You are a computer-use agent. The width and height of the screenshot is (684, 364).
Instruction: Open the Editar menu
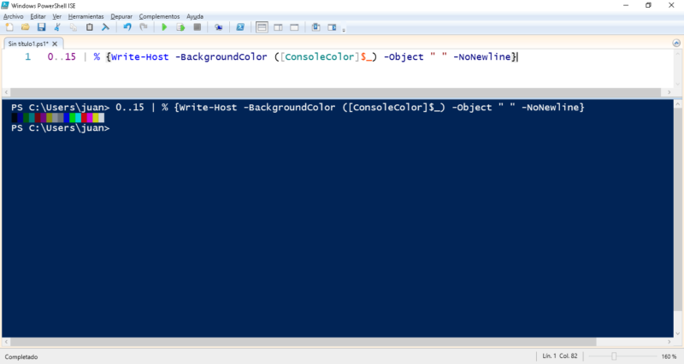point(38,16)
